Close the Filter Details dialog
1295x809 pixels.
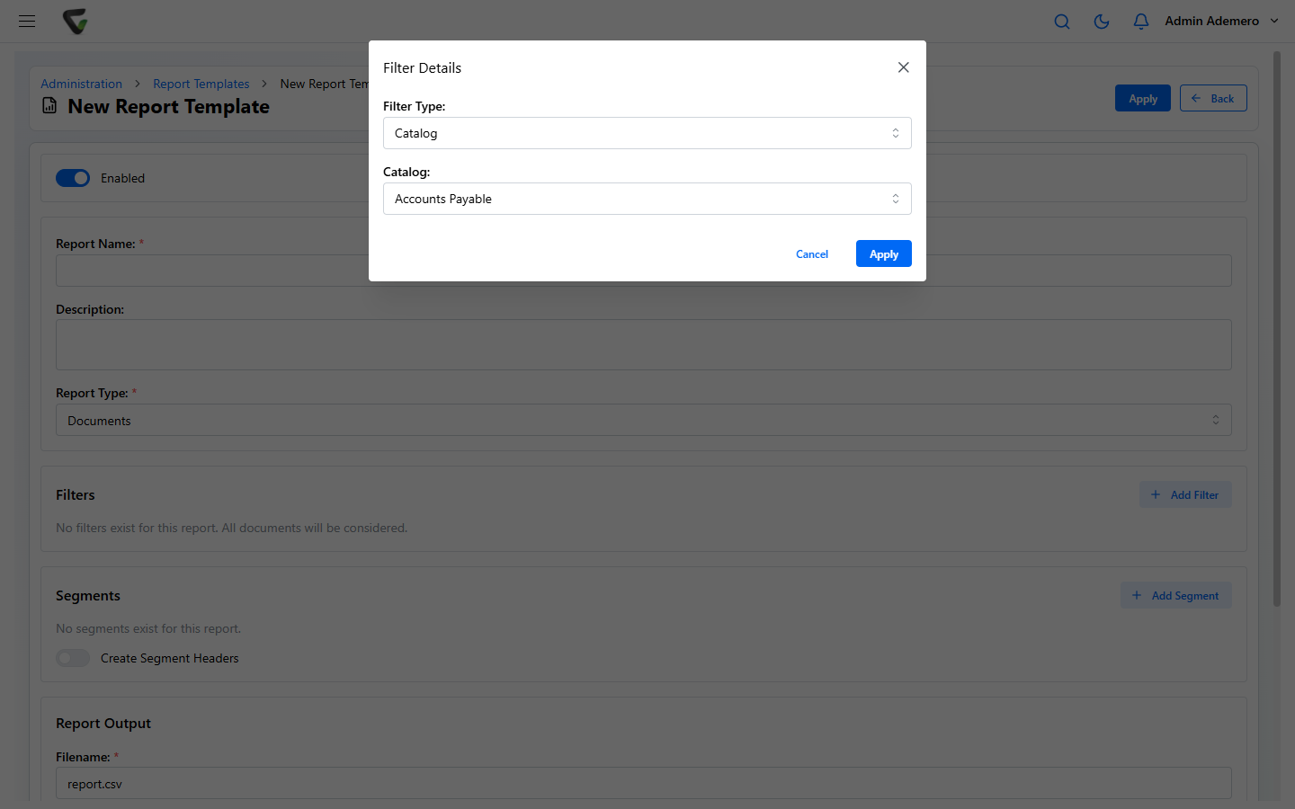click(904, 67)
